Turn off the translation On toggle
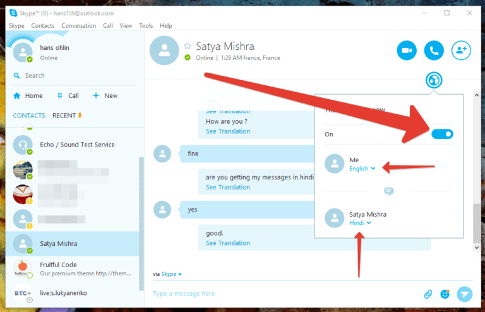The height and width of the screenshot is (312, 485). pyautogui.click(x=442, y=134)
